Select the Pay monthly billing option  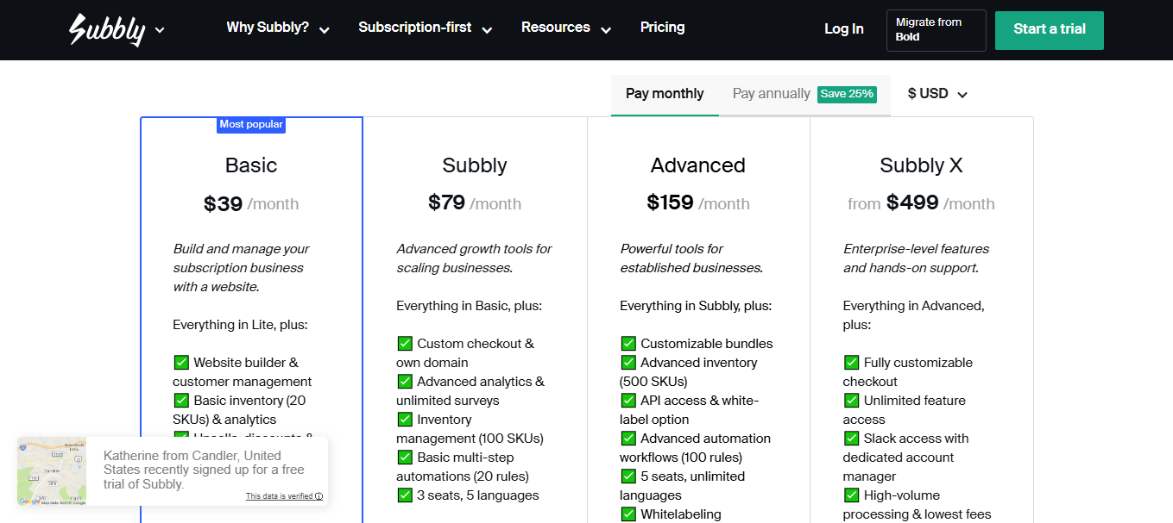(x=665, y=94)
